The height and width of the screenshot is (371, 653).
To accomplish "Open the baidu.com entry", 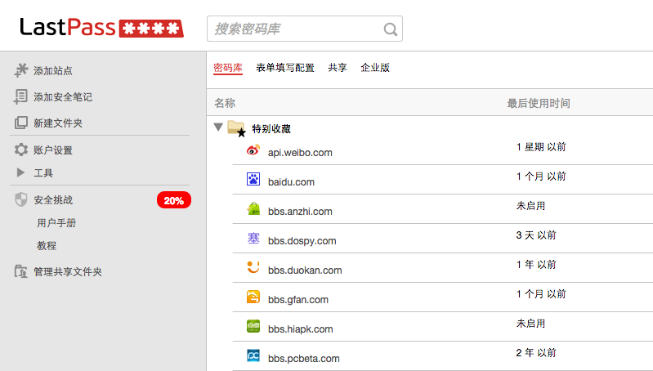I will pos(291,182).
